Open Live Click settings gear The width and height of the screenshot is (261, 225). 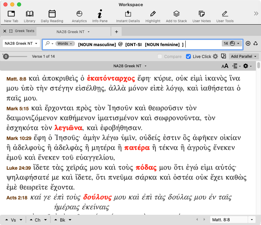coord(215,56)
